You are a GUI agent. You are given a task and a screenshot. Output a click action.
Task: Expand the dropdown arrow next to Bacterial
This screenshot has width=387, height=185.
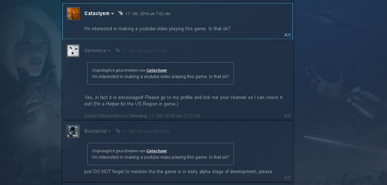[109, 131]
